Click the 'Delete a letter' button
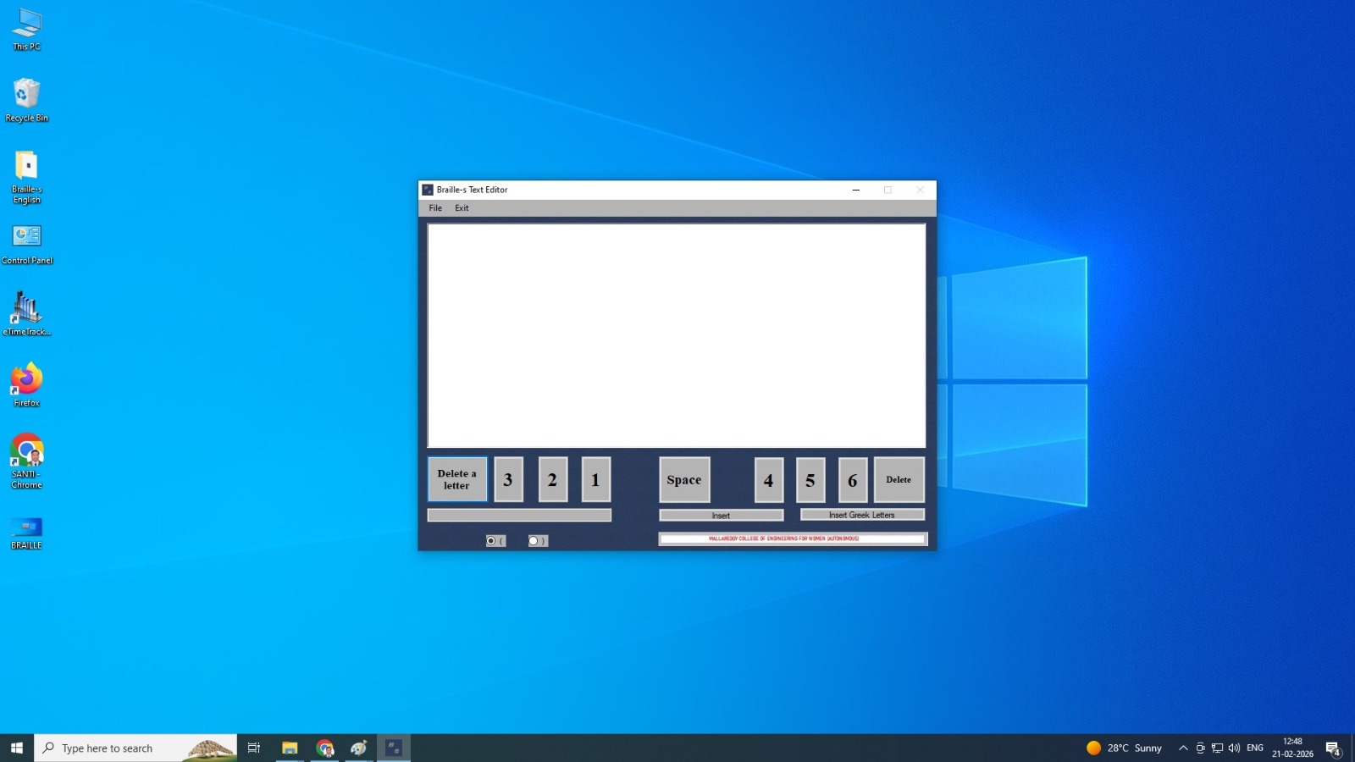 [x=457, y=480]
